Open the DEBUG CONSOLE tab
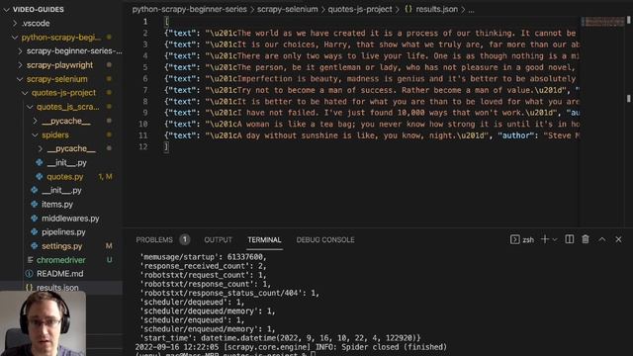Screen dimensions: 633x356 pyautogui.click(x=325, y=239)
